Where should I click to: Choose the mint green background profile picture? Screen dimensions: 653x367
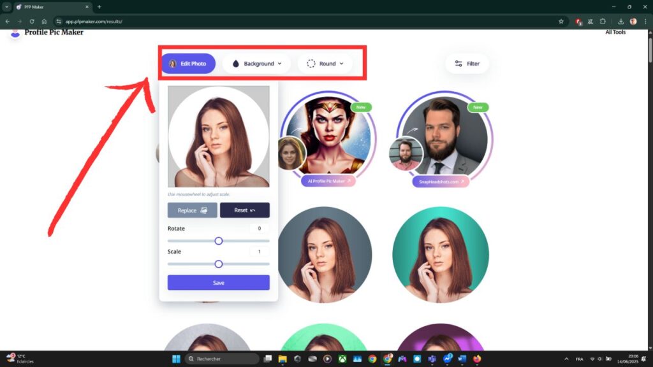point(324,338)
